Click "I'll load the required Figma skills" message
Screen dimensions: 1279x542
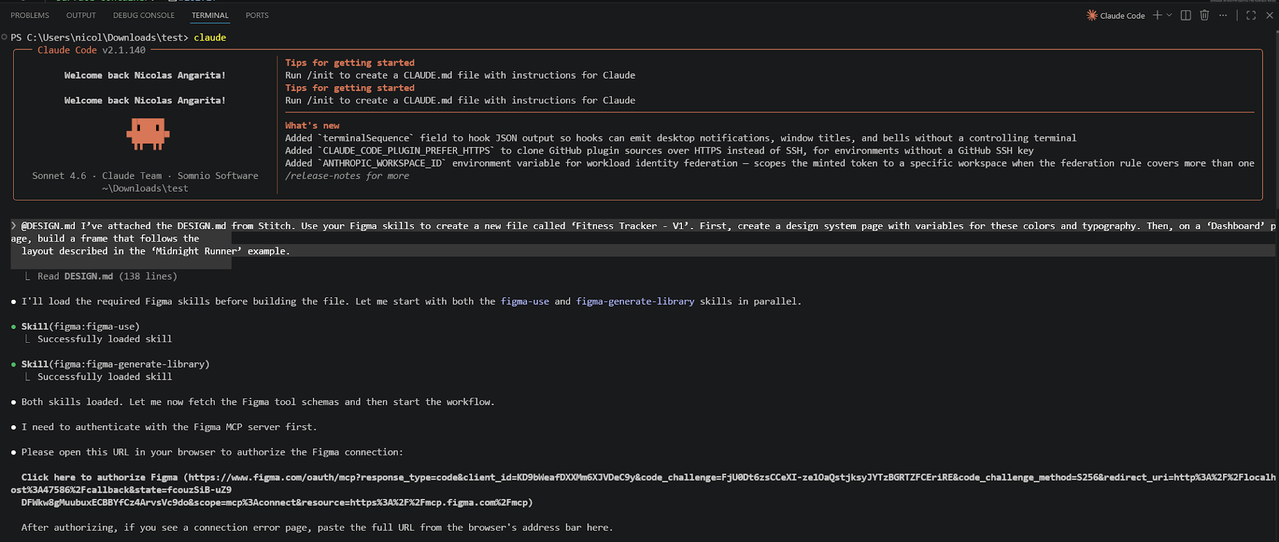[x=412, y=301]
